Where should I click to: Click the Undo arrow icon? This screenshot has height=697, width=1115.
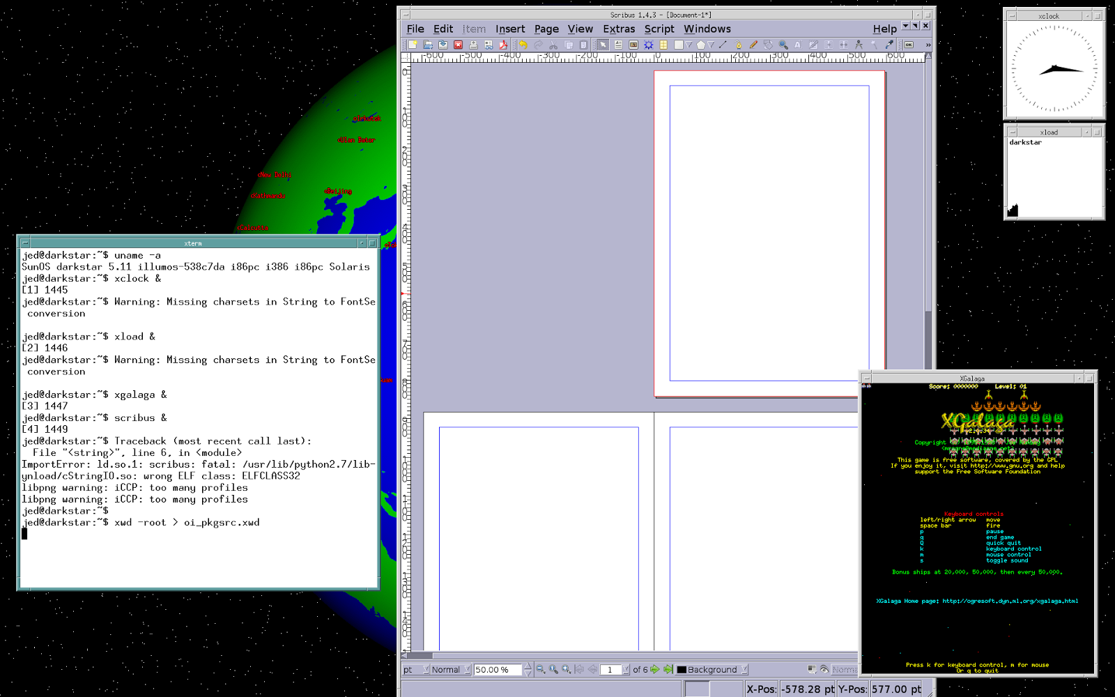523,45
